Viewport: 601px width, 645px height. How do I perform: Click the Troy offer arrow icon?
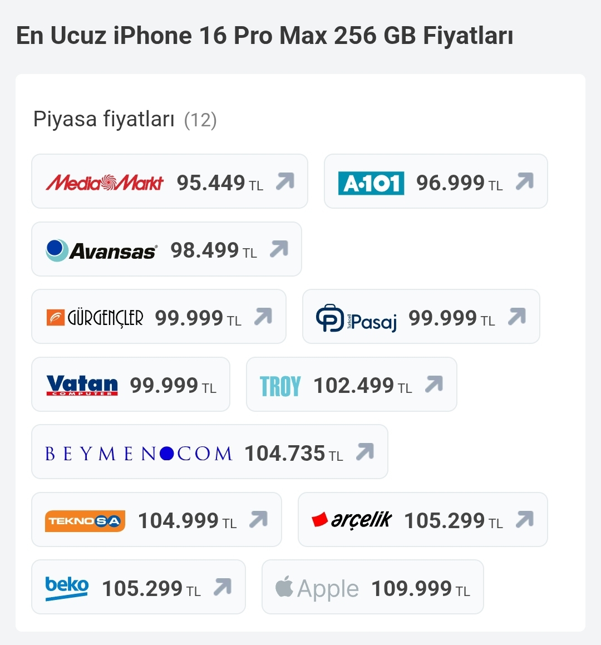click(x=434, y=384)
